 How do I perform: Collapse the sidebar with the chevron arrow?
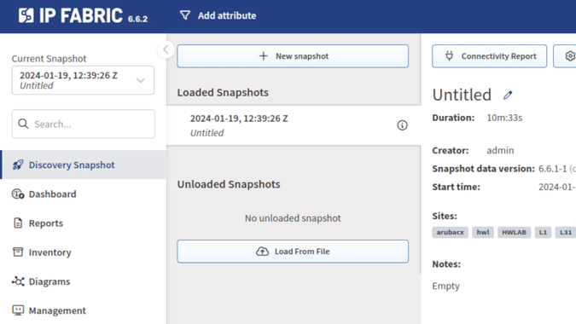click(166, 49)
